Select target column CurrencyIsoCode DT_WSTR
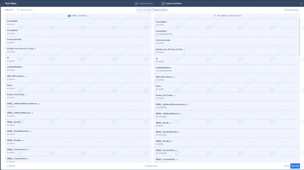Viewport: 304px width, 170px height. (226, 42)
